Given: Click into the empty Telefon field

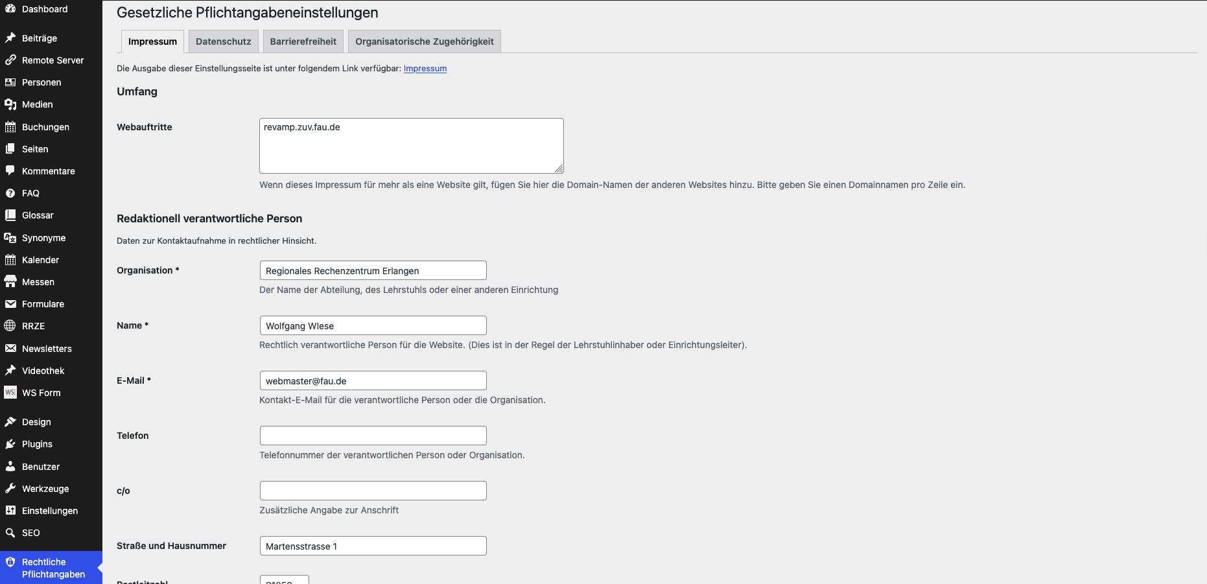Looking at the screenshot, I should [x=373, y=436].
